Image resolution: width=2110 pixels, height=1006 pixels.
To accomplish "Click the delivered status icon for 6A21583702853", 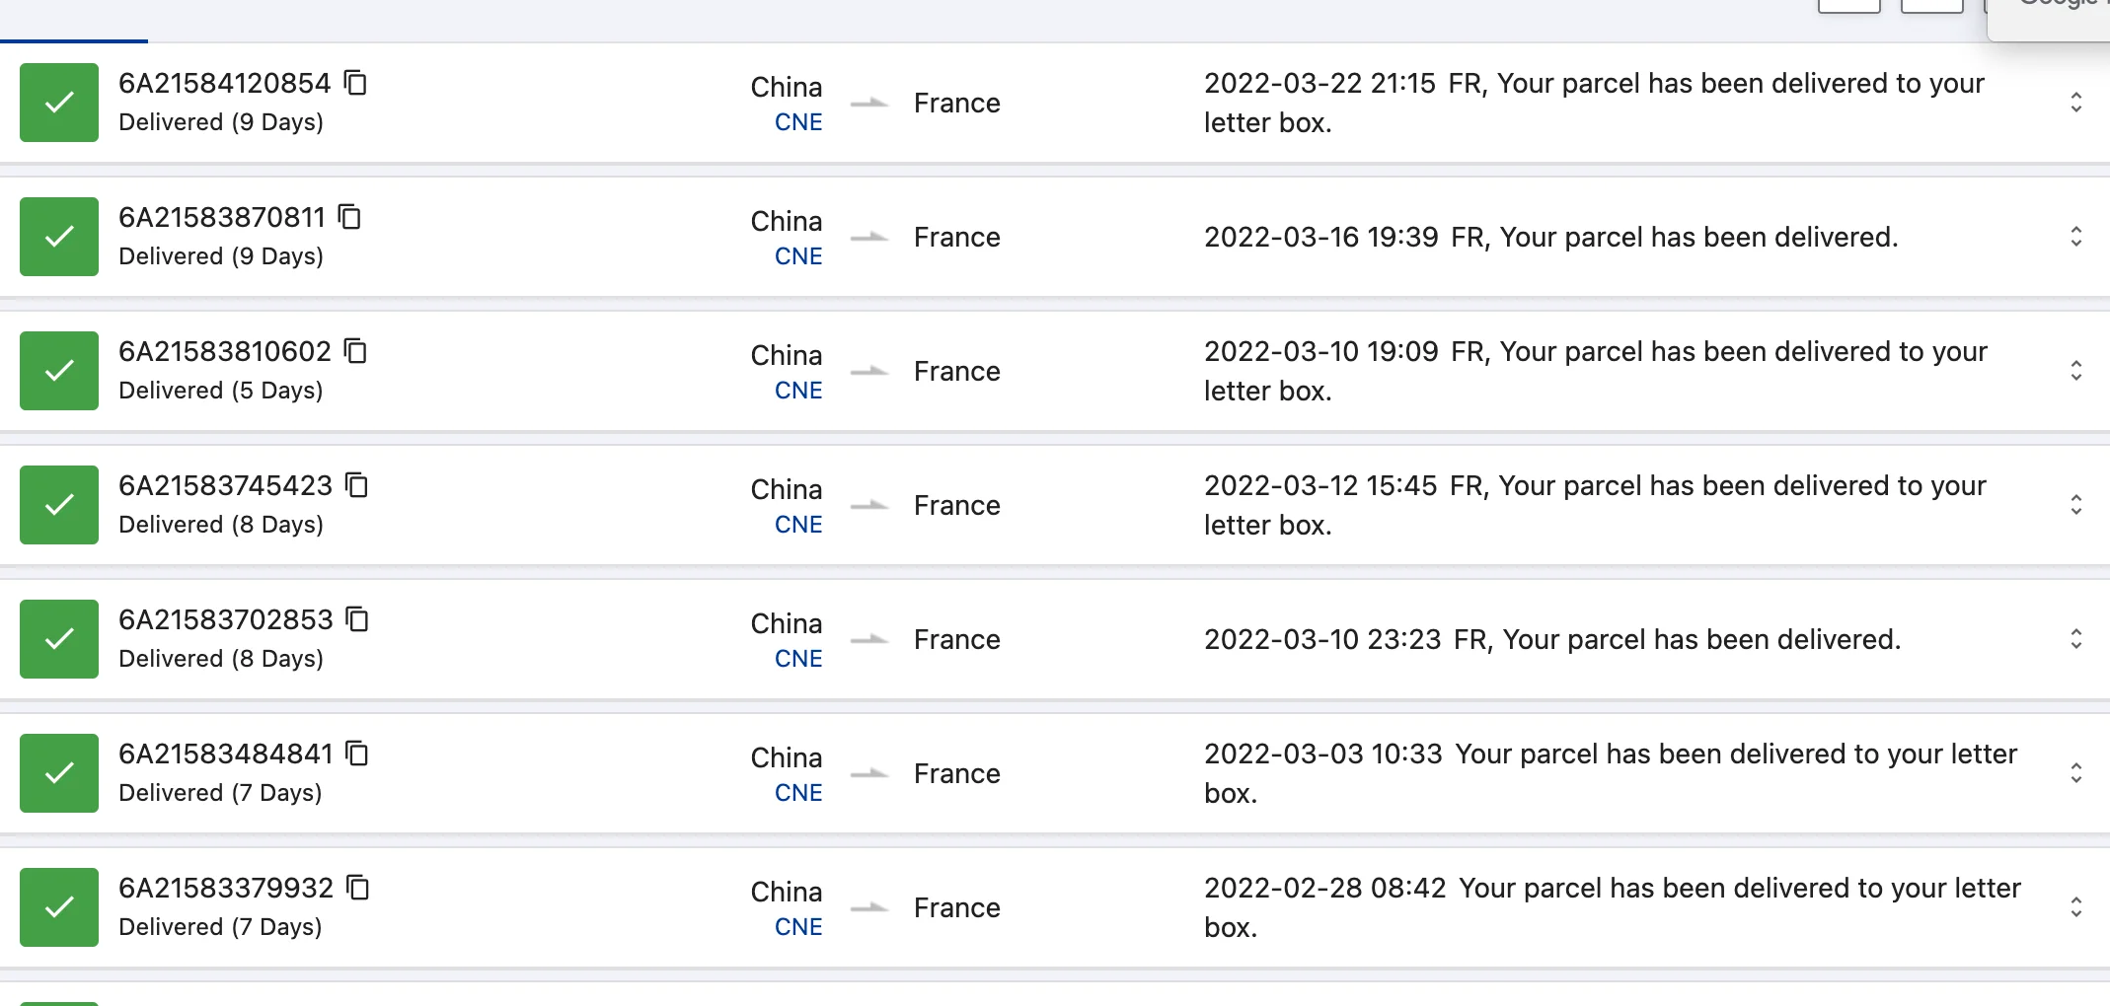I will click(58, 639).
